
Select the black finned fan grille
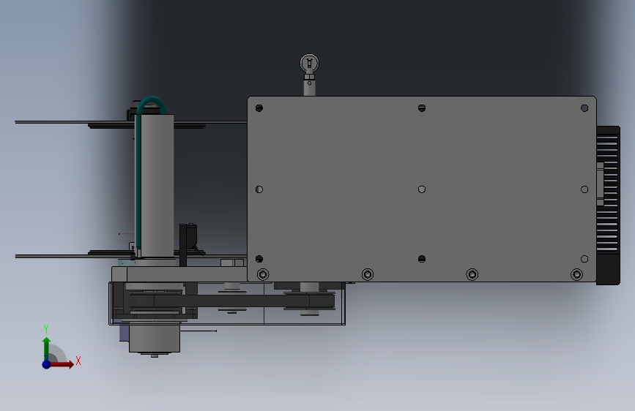click(x=608, y=205)
